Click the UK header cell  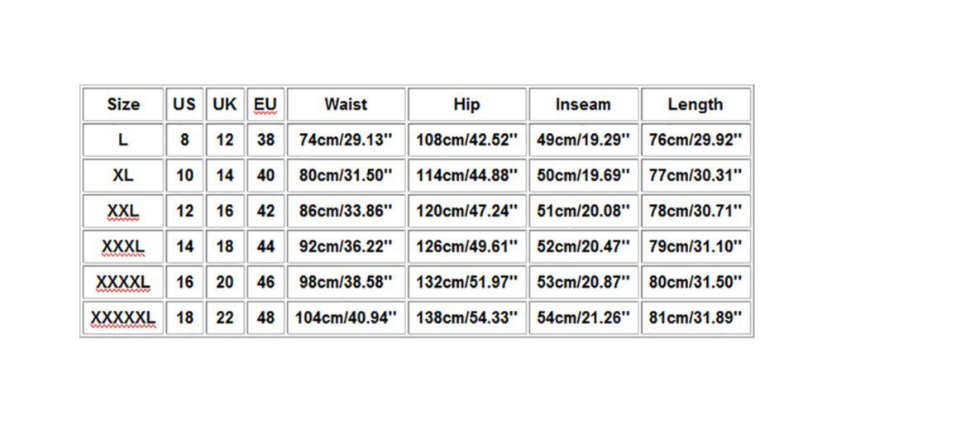[x=225, y=104]
